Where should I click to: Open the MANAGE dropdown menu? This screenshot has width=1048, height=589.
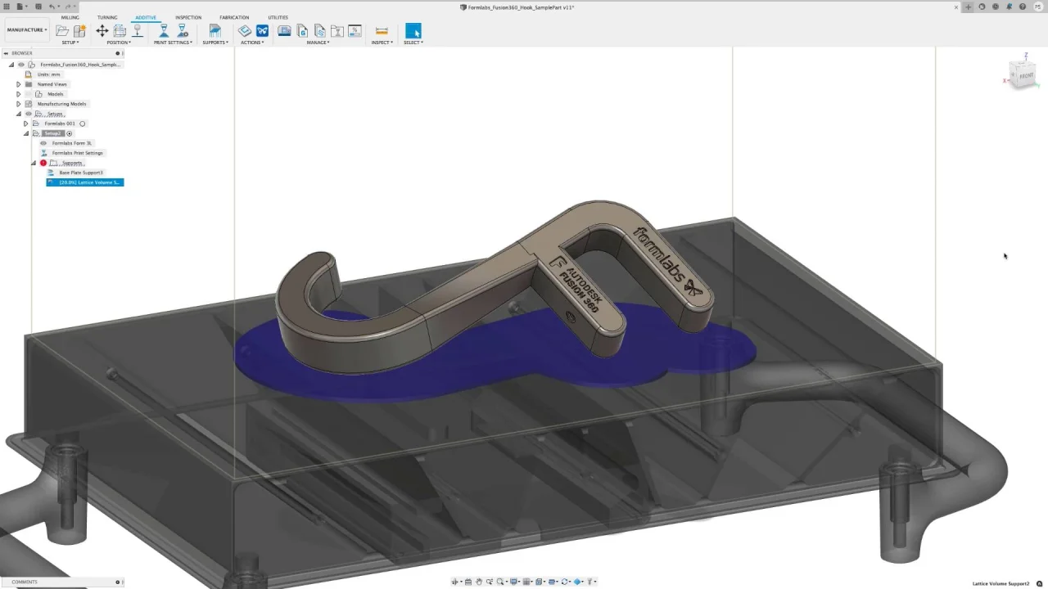point(318,43)
